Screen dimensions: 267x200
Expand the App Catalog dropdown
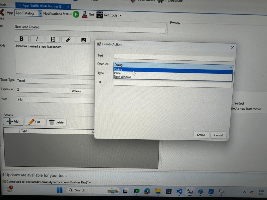[x=40, y=13]
